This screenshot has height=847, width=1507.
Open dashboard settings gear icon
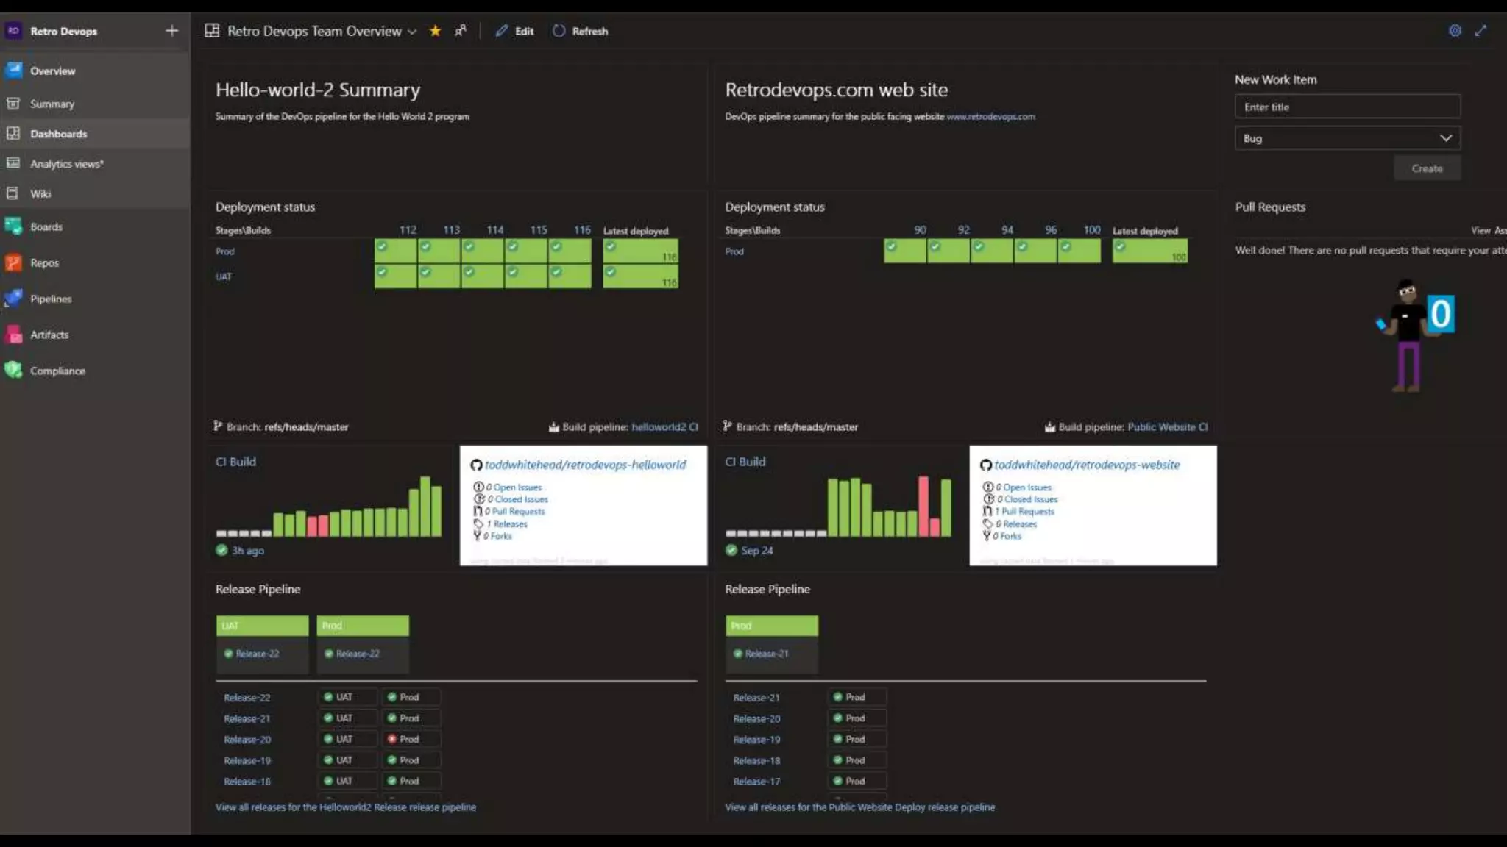[1455, 31]
